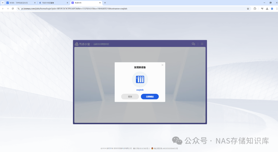The height and width of the screenshot is (152, 278).
Task: Open the media control icon in toolbar
Action: click(x=262, y=8)
